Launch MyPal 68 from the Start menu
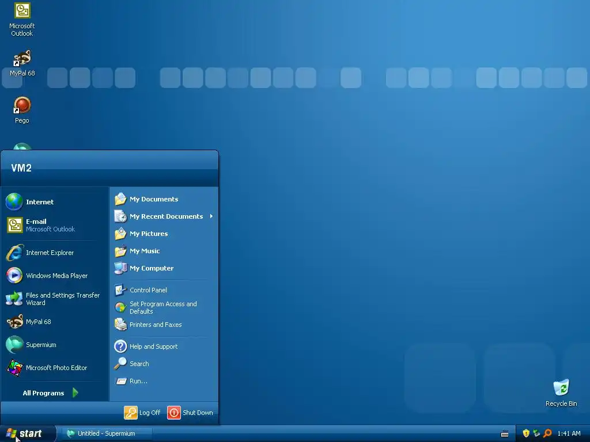 point(55,322)
